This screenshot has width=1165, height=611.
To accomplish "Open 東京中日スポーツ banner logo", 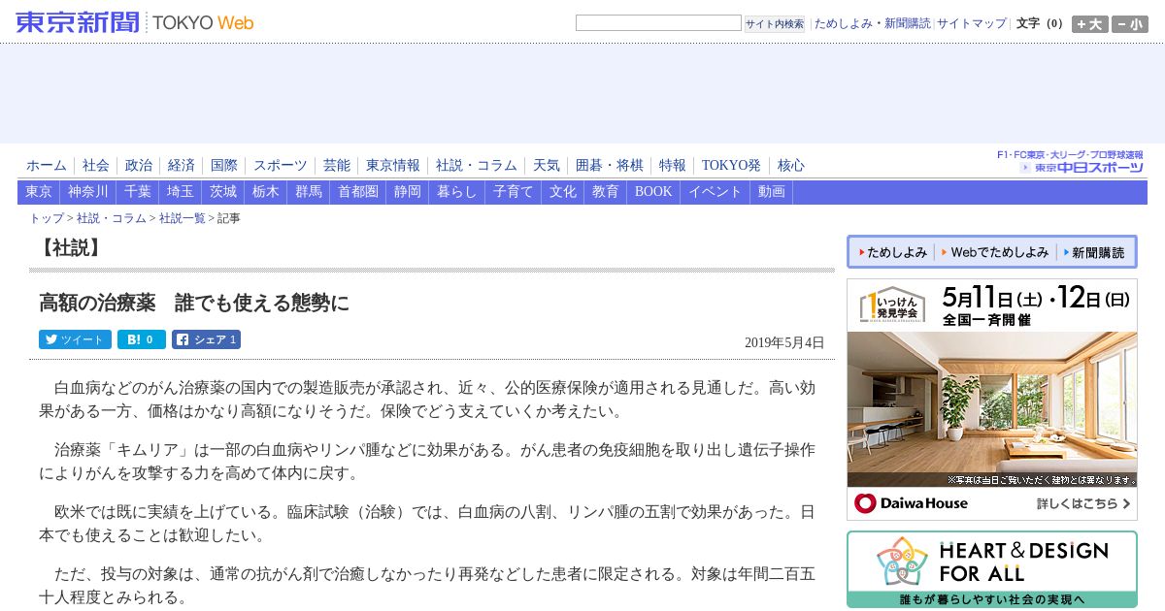I will (x=1070, y=161).
